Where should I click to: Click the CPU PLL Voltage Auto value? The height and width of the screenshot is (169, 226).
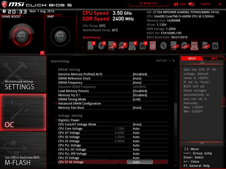pos(136,145)
